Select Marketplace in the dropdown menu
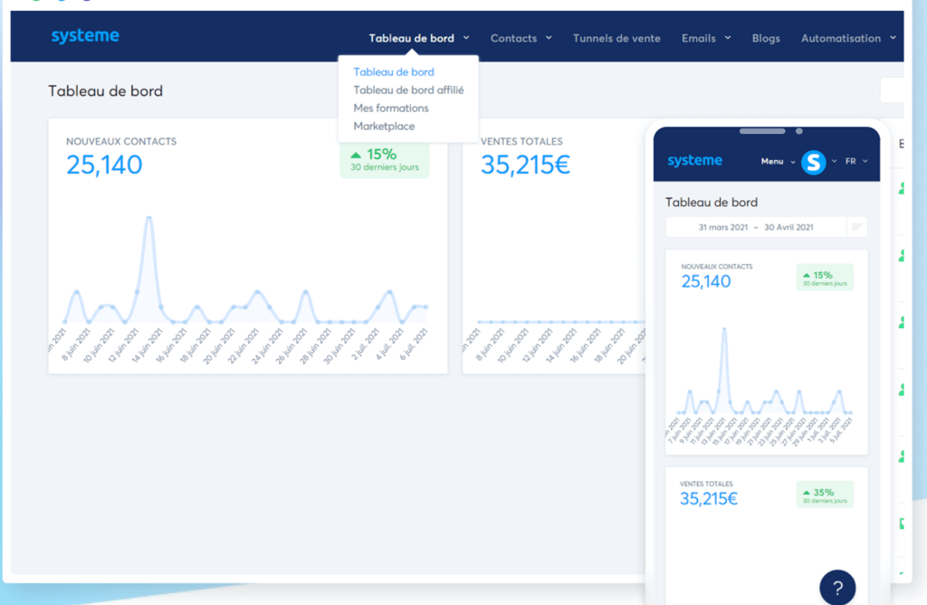 point(384,127)
